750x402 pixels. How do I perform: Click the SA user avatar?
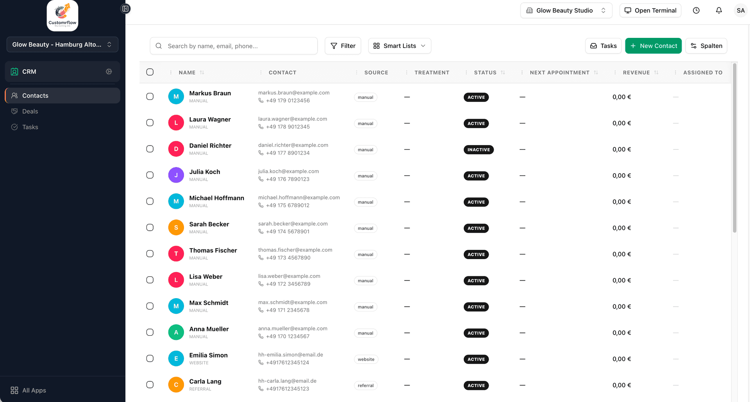pyautogui.click(x=740, y=11)
